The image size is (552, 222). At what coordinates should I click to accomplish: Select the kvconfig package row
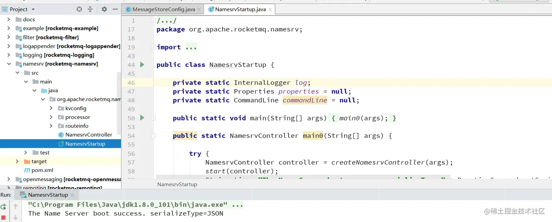[x=61, y=108]
